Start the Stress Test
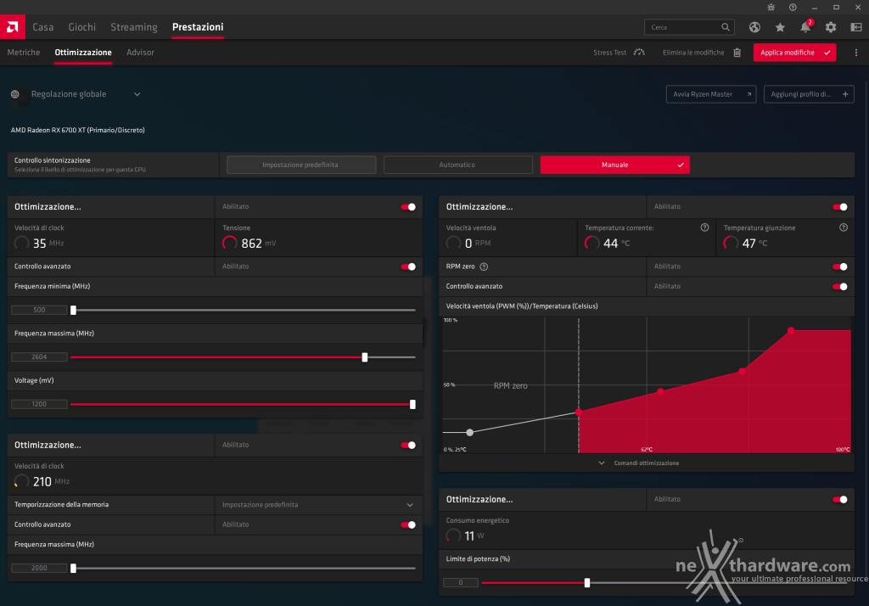The image size is (869, 606). (619, 53)
